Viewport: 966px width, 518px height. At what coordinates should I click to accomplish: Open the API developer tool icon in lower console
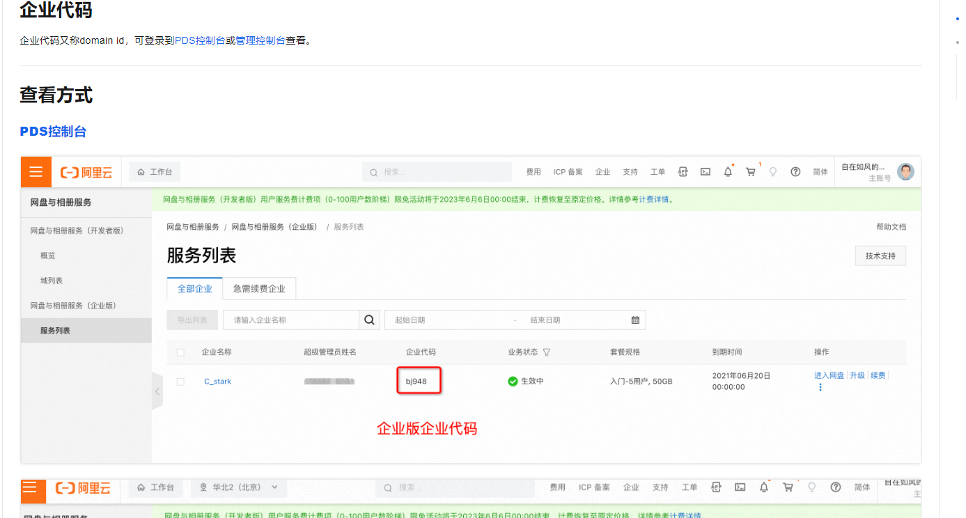tap(717, 487)
